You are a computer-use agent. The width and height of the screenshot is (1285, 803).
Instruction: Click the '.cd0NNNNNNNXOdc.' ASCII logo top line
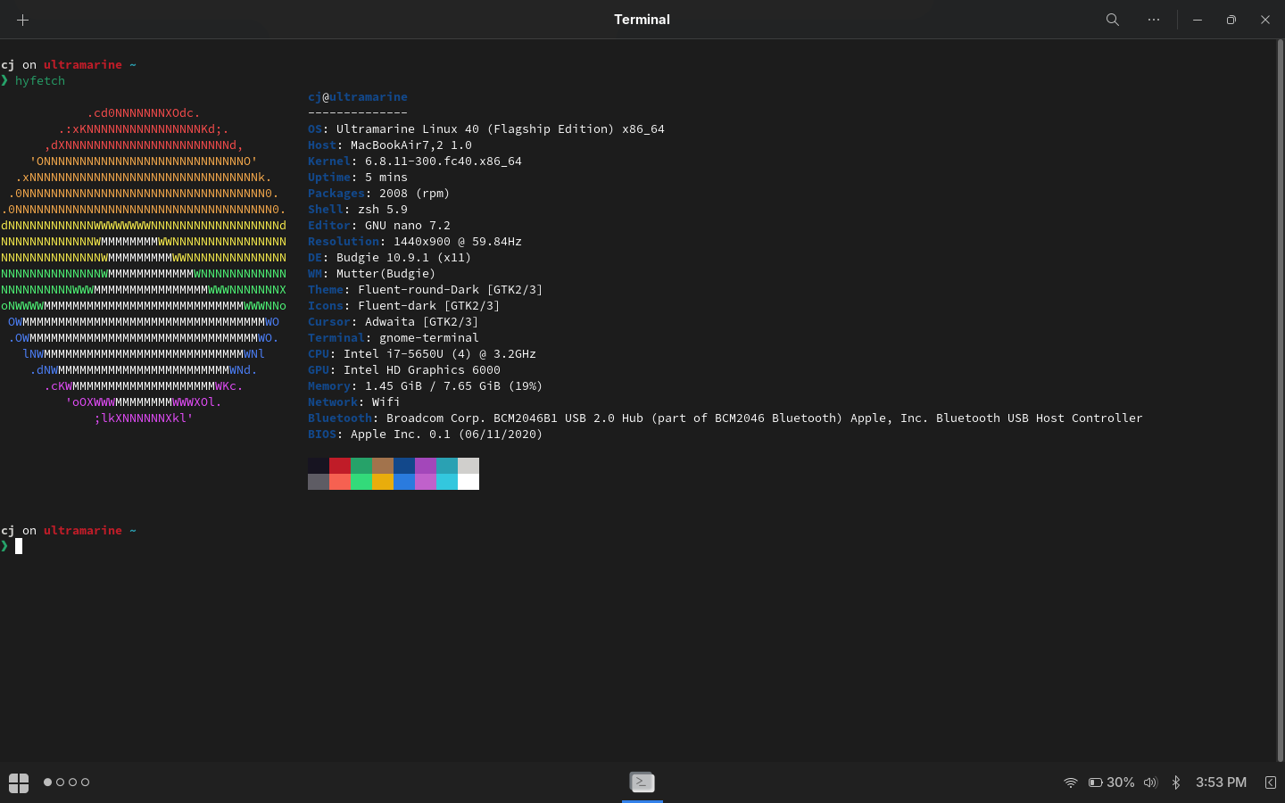144,112
